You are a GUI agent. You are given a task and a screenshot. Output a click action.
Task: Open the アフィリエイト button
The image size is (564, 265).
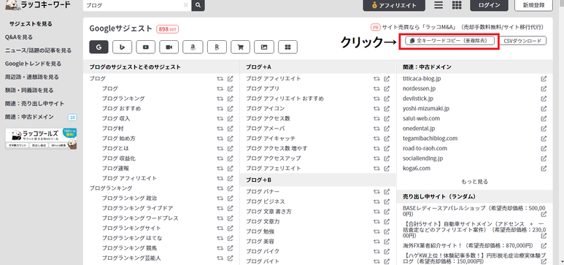[x=394, y=5]
